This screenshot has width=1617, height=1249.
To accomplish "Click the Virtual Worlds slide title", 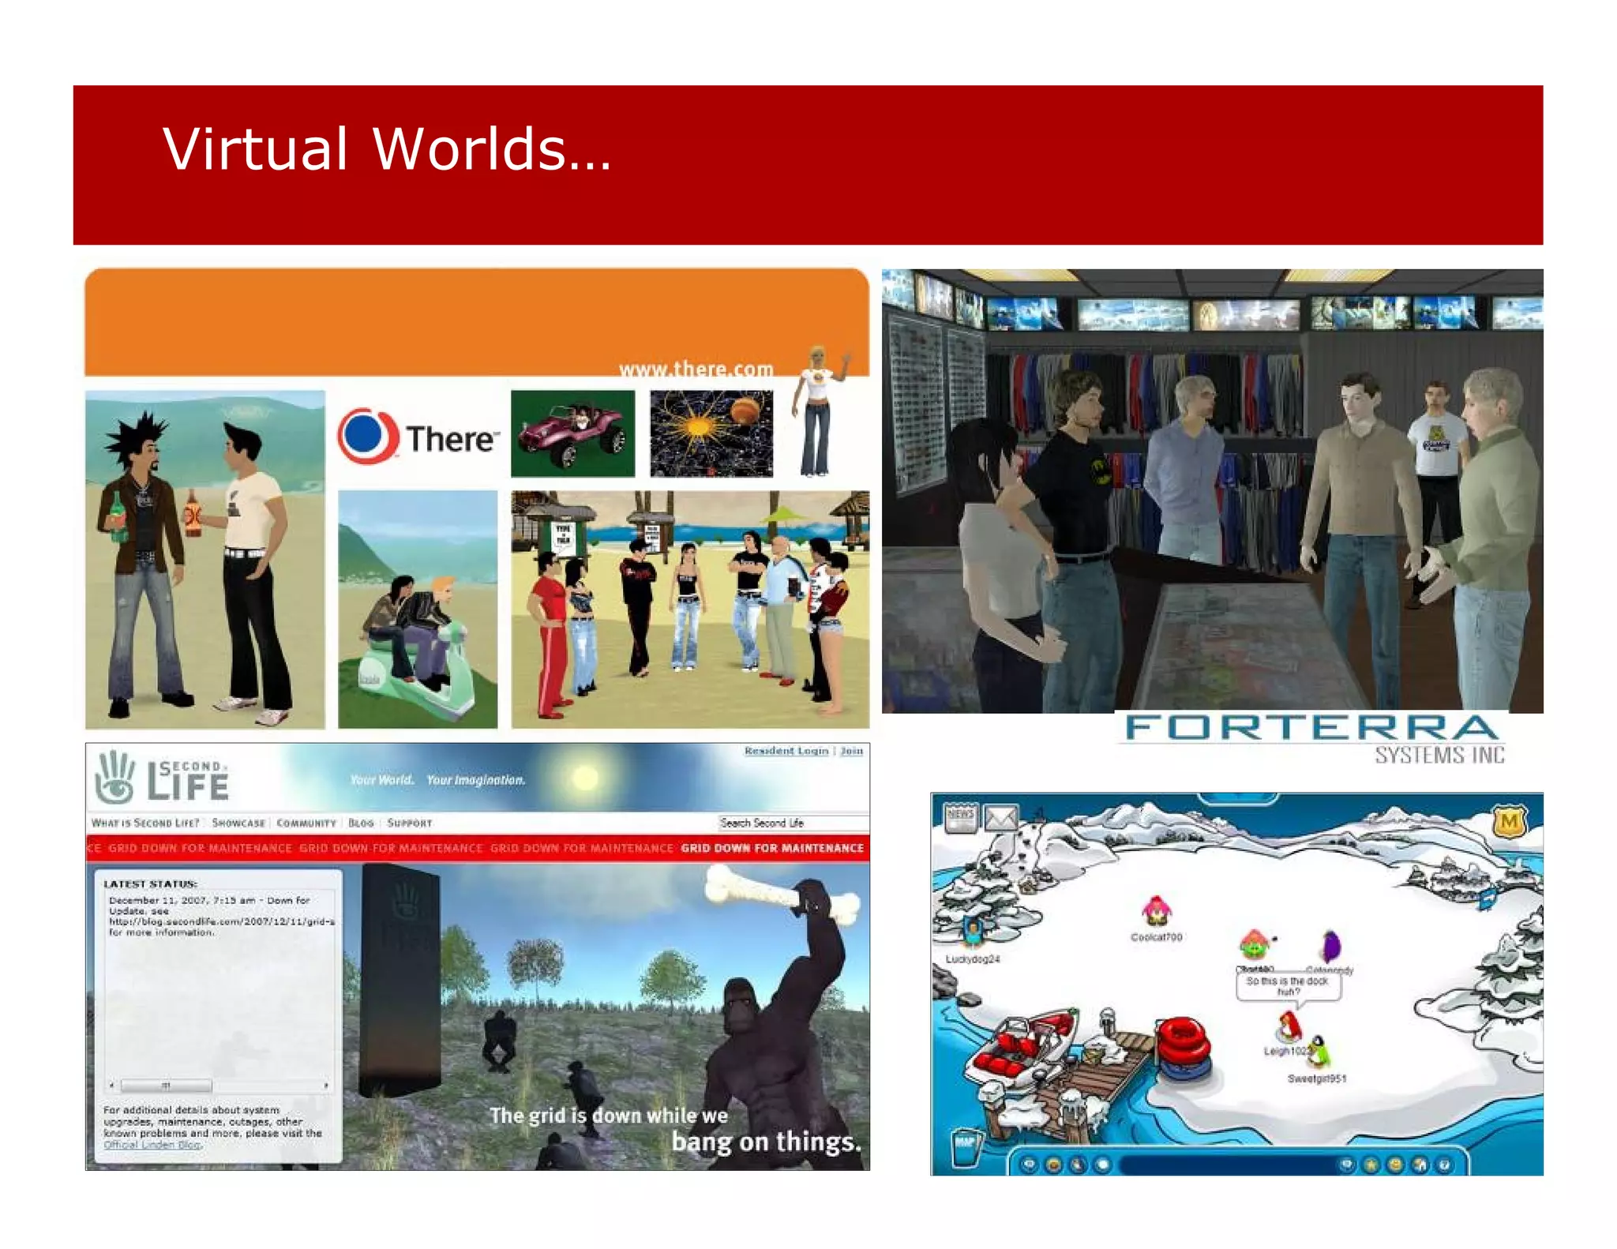I will [386, 148].
